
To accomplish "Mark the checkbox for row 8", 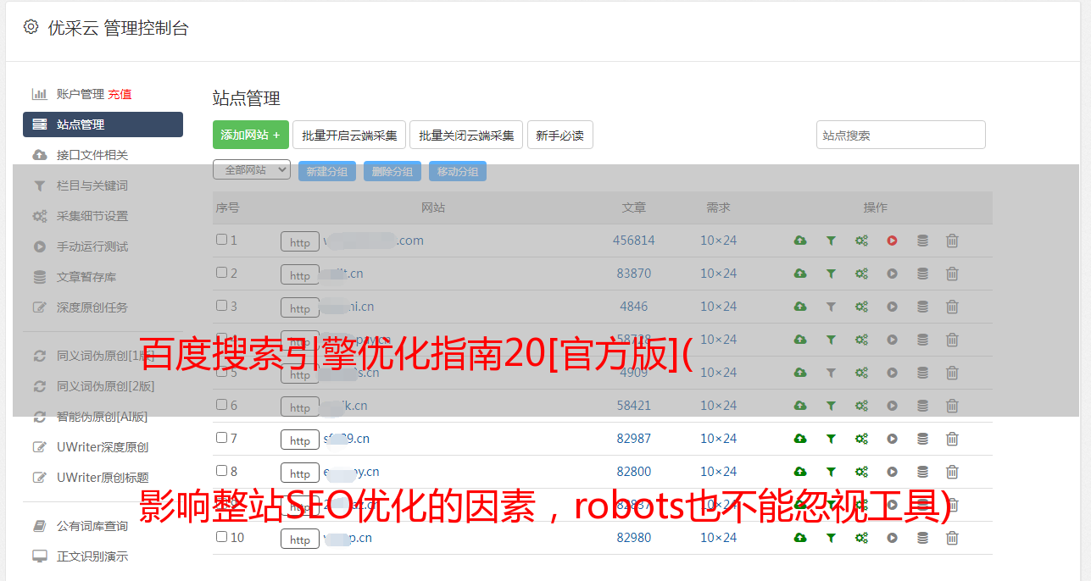I will [x=221, y=471].
